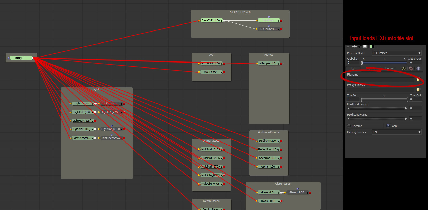Click the DepthPasses underlay title
Screen dimensions: 428x210
click(211, 201)
